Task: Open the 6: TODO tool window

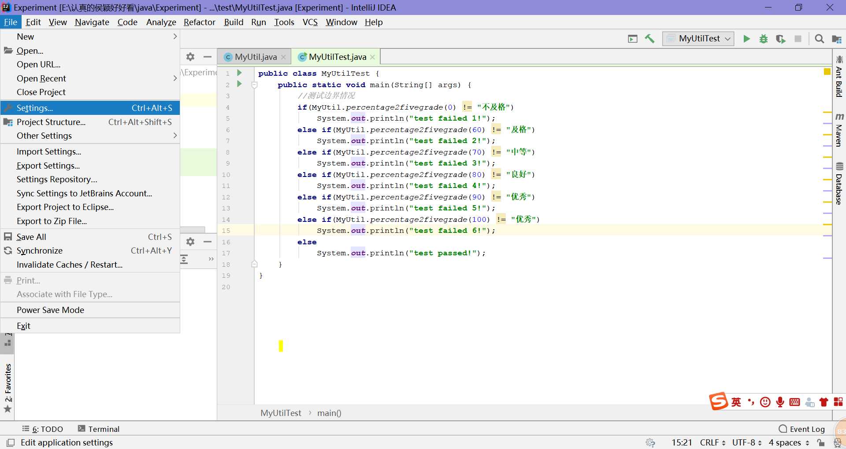Action: [x=42, y=429]
